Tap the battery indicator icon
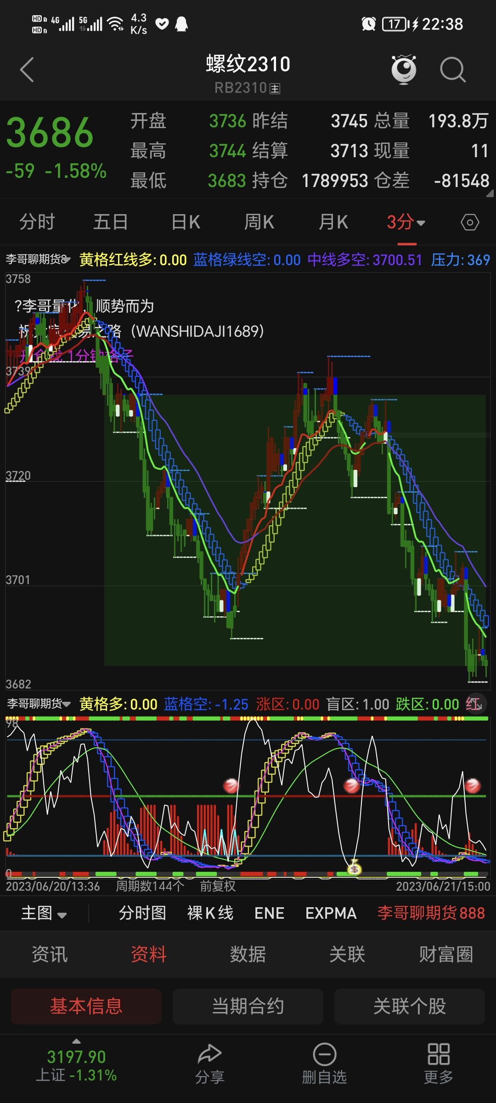The image size is (496, 1103). pyautogui.click(x=395, y=24)
